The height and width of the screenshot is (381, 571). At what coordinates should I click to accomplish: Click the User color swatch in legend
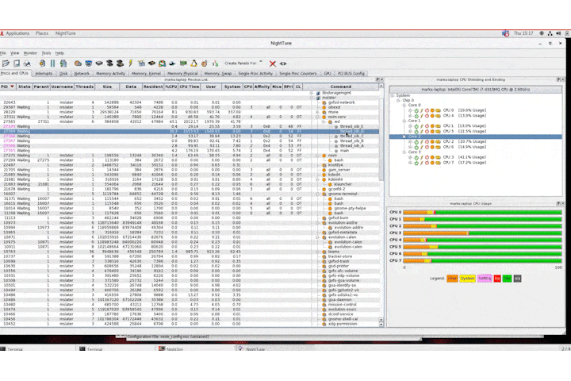point(453,279)
